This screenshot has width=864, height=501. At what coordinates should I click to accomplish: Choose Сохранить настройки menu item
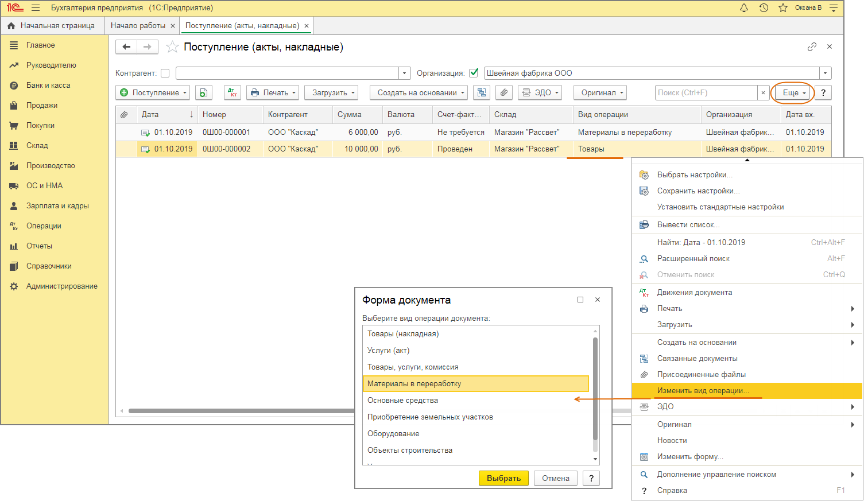pyautogui.click(x=747, y=191)
